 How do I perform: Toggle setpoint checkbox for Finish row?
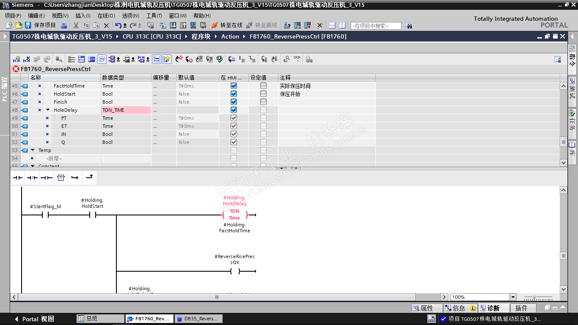point(263,102)
